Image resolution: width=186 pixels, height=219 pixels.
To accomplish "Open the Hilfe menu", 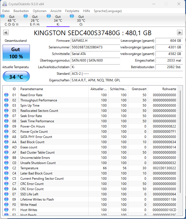I will click(86, 11).
